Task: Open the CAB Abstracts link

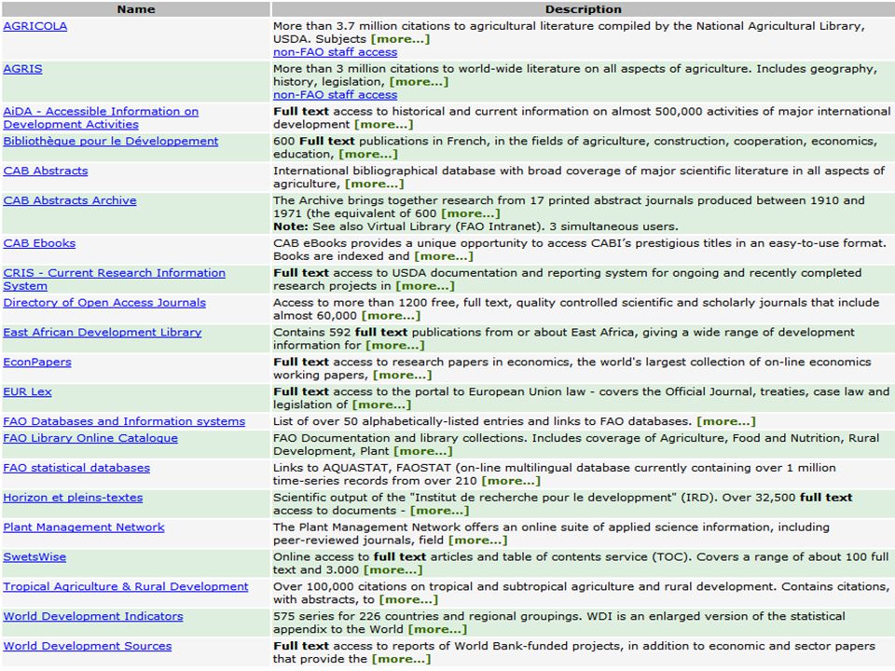Action: (x=46, y=171)
